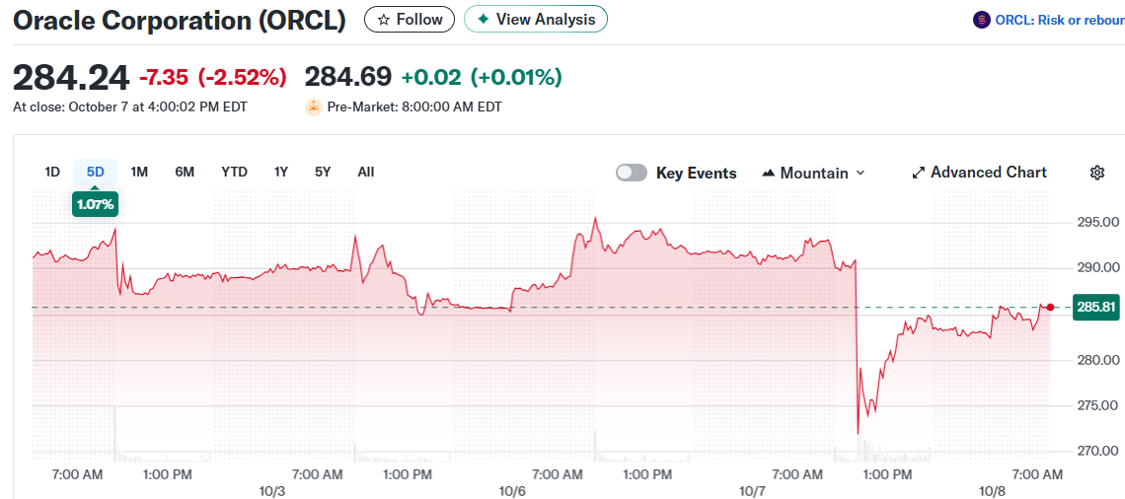
Task: Click the sparkle icon in View Analysis
Action: pos(483,20)
